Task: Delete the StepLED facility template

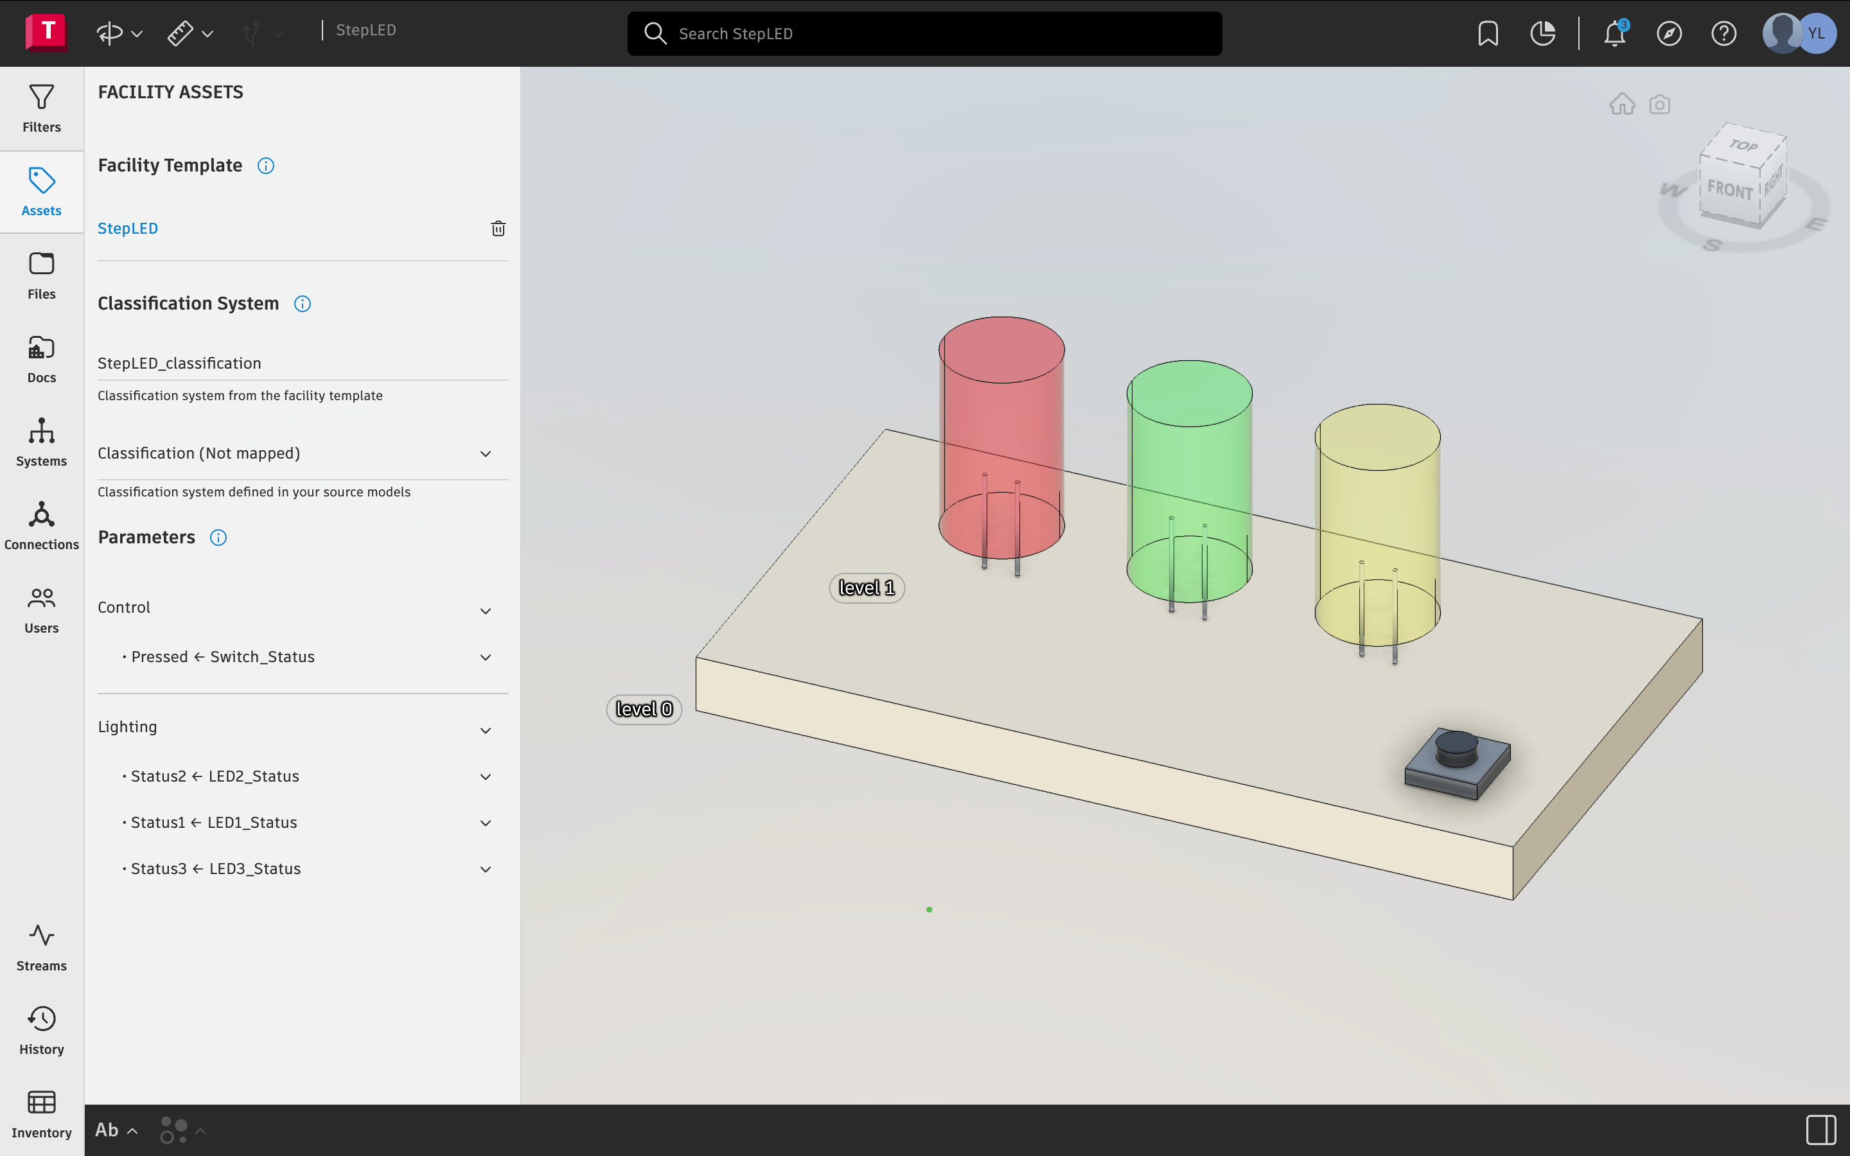Action: coord(498,229)
